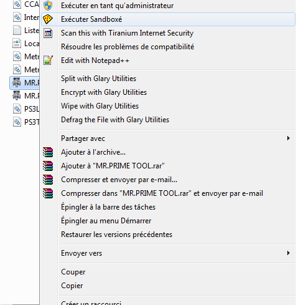The height and width of the screenshot is (305, 296).
Task: Choose Scan this with Tiranium Internet Security
Action: point(127,33)
